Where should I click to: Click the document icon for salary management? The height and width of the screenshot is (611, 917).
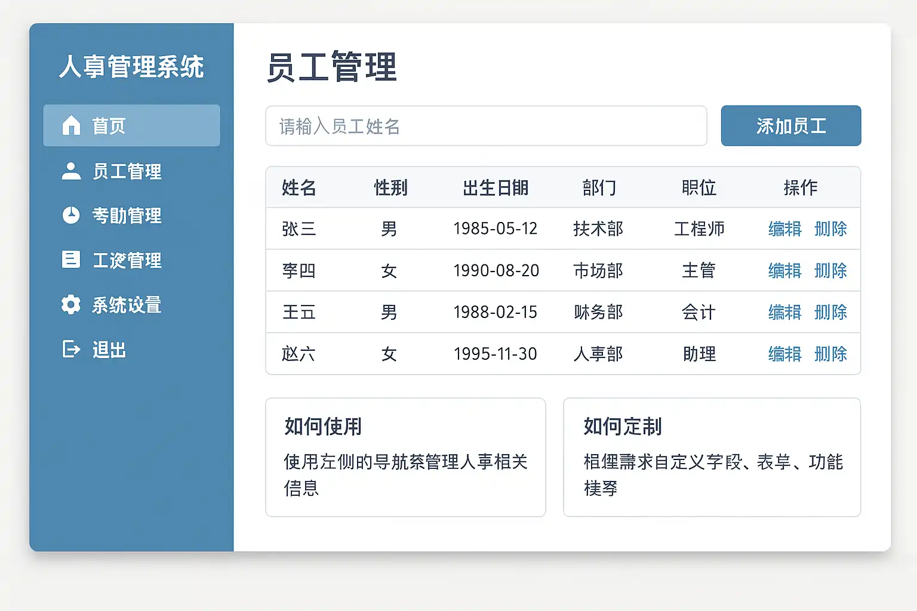(x=71, y=260)
